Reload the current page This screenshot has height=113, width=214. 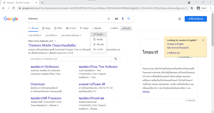click(14, 8)
